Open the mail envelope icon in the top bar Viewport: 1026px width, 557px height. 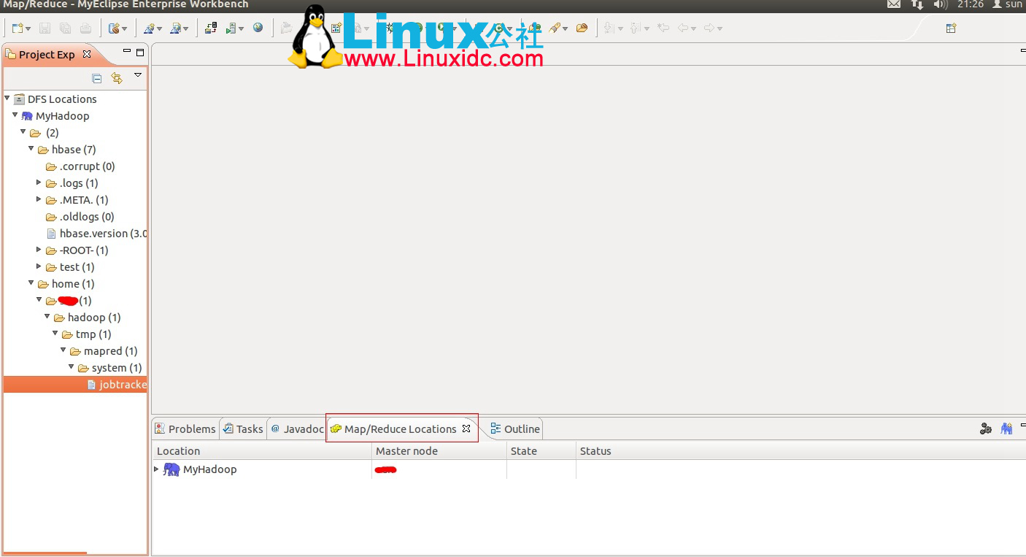coord(893,4)
